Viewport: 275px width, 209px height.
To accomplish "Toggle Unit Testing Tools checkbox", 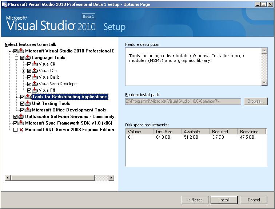I will 22,103.
